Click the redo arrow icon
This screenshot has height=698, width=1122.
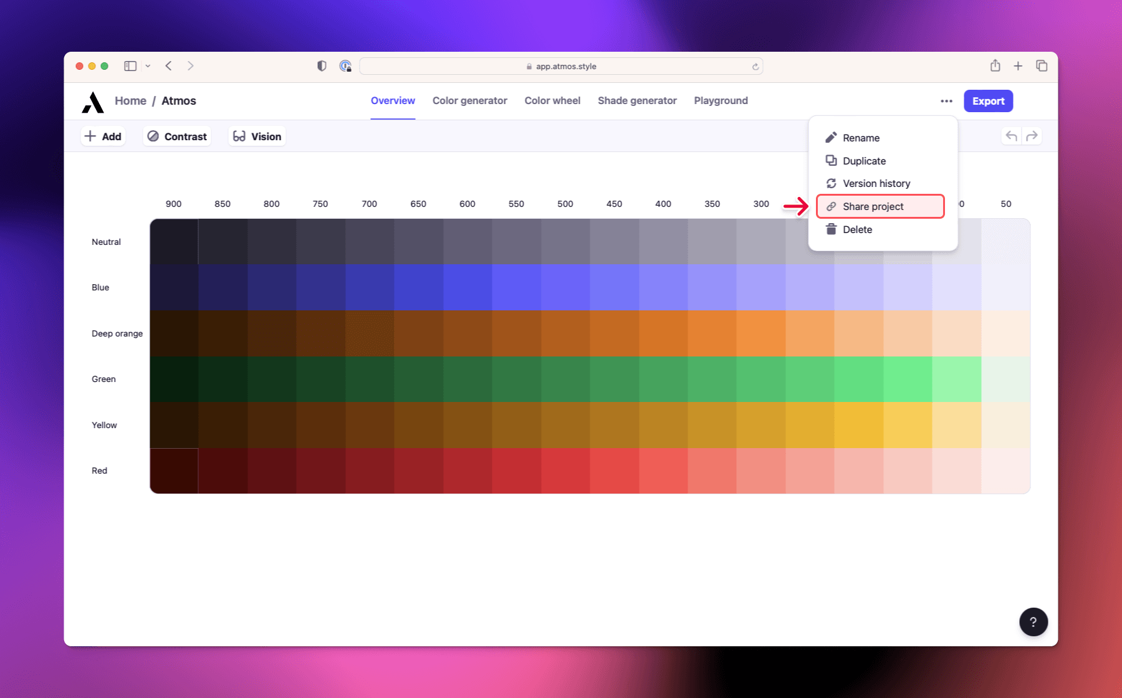1033,135
